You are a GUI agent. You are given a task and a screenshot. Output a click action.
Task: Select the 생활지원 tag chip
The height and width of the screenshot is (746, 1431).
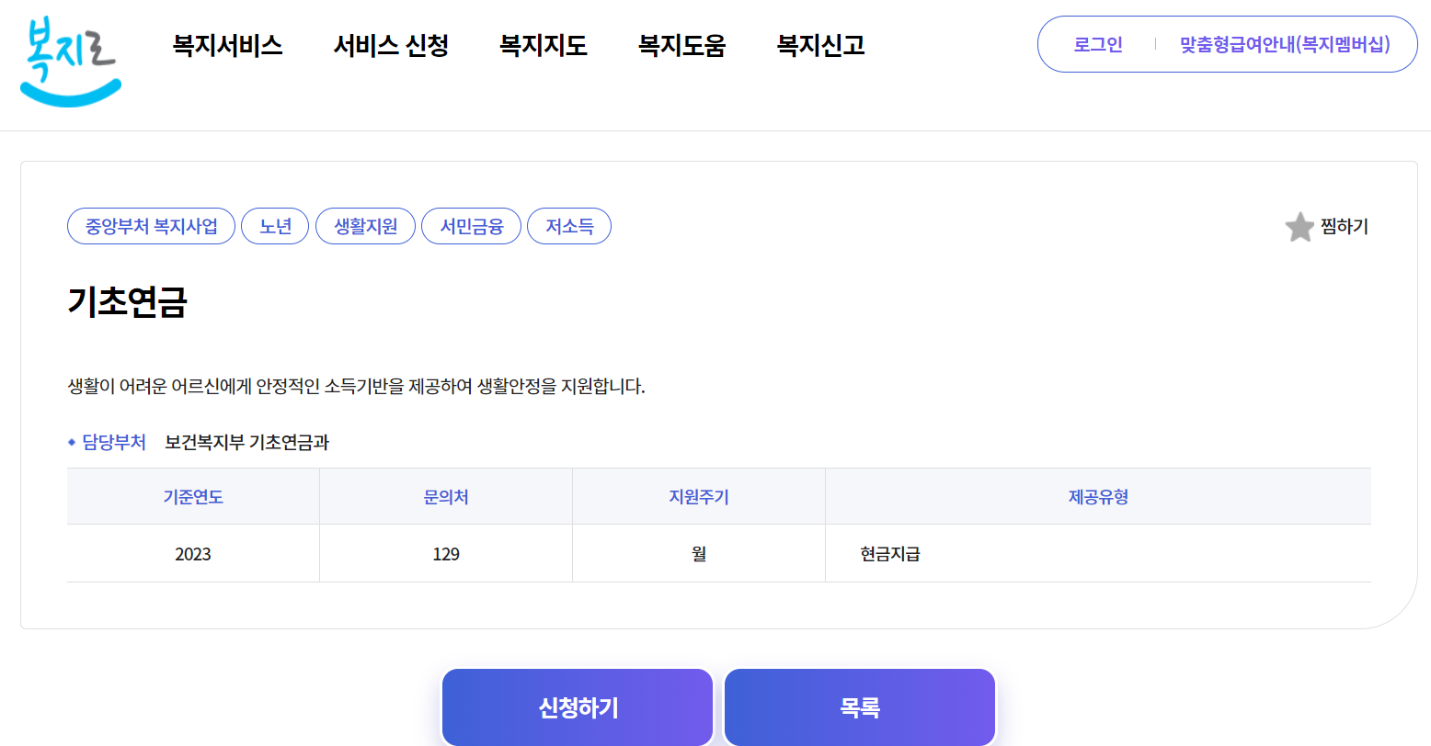point(365,226)
